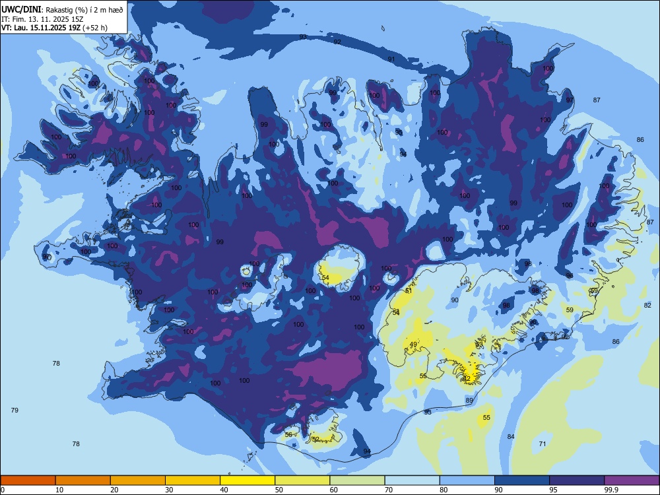Screen dimensions: 660x495
Task: Click the legend label '99.9'
Action: tap(611, 490)
